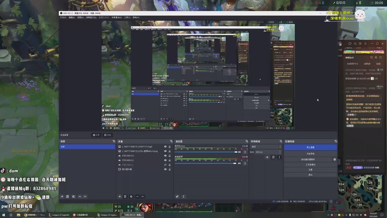The height and width of the screenshot is (218, 387).
Task: Show hidden system tray icons chevron
Action: [328, 215]
